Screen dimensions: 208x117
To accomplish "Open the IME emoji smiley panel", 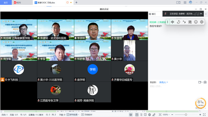I will 196,22.
